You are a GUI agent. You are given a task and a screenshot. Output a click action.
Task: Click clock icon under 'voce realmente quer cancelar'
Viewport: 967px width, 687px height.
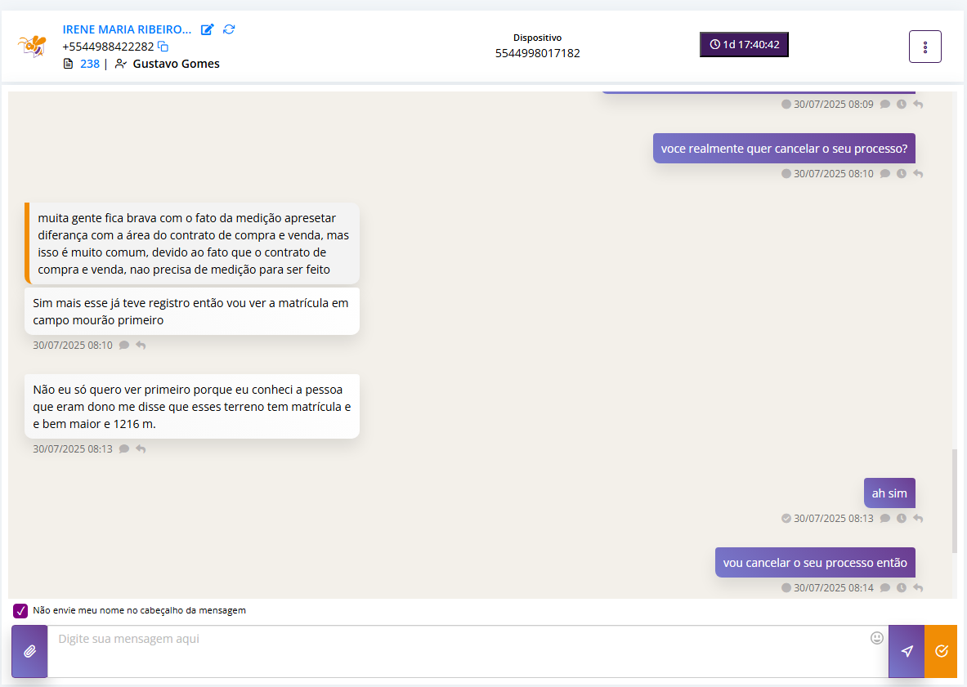(902, 174)
